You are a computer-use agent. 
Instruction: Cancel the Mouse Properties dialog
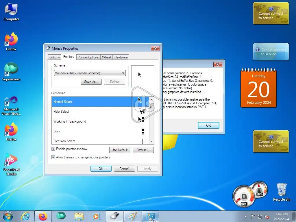click(x=124, y=169)
